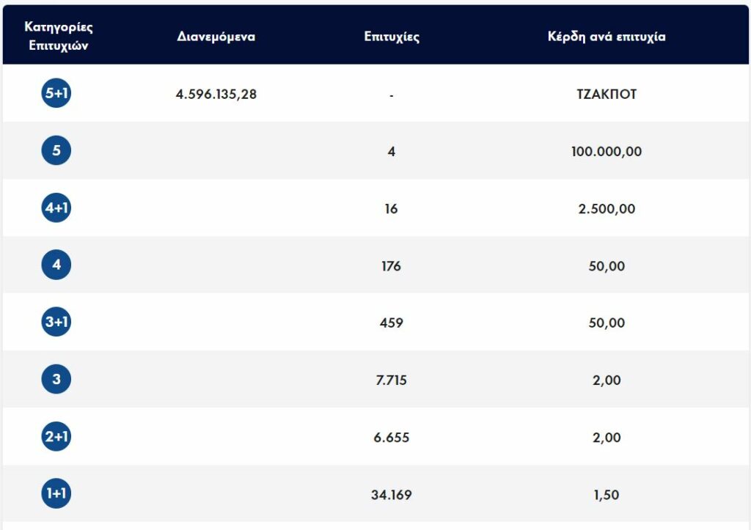The height and width of the screenshot is (530, 751).
Task: Click the 4 category circle badge
Action: 56,265
